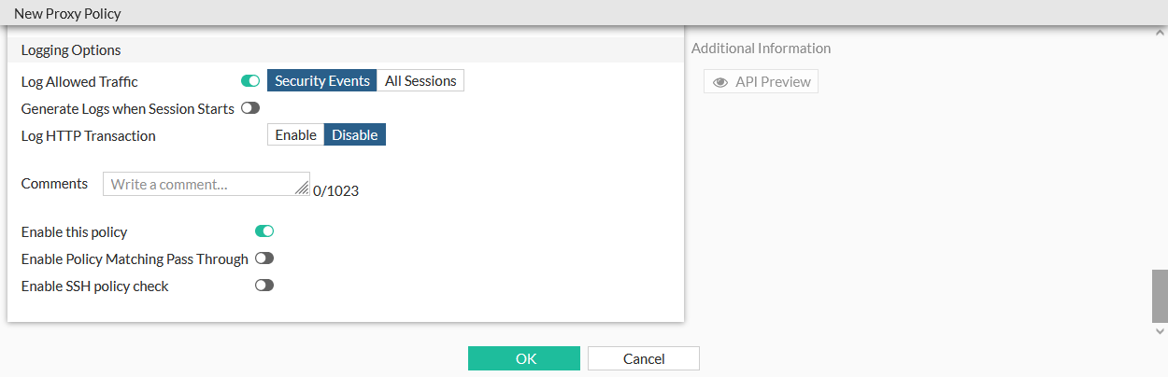The width and height of the screenshot is (1168, 377).
Task: Turn on Policy Matching Pass Through
Action: point(264,258)
